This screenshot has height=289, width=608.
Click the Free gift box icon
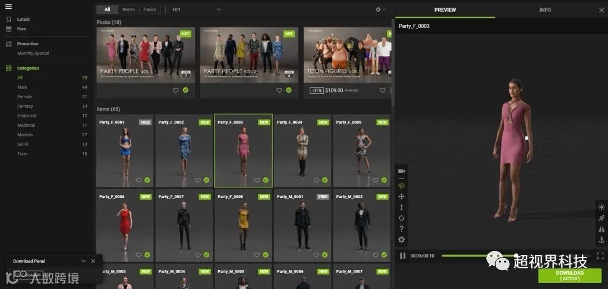tap(8, 29)
